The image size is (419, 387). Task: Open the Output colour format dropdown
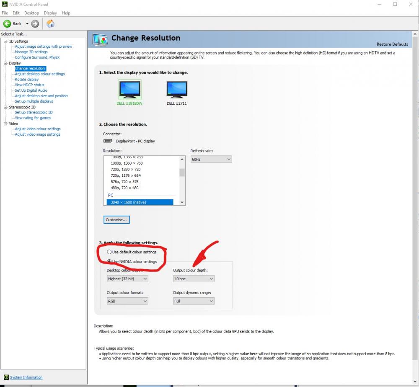[x=127, y=301]
